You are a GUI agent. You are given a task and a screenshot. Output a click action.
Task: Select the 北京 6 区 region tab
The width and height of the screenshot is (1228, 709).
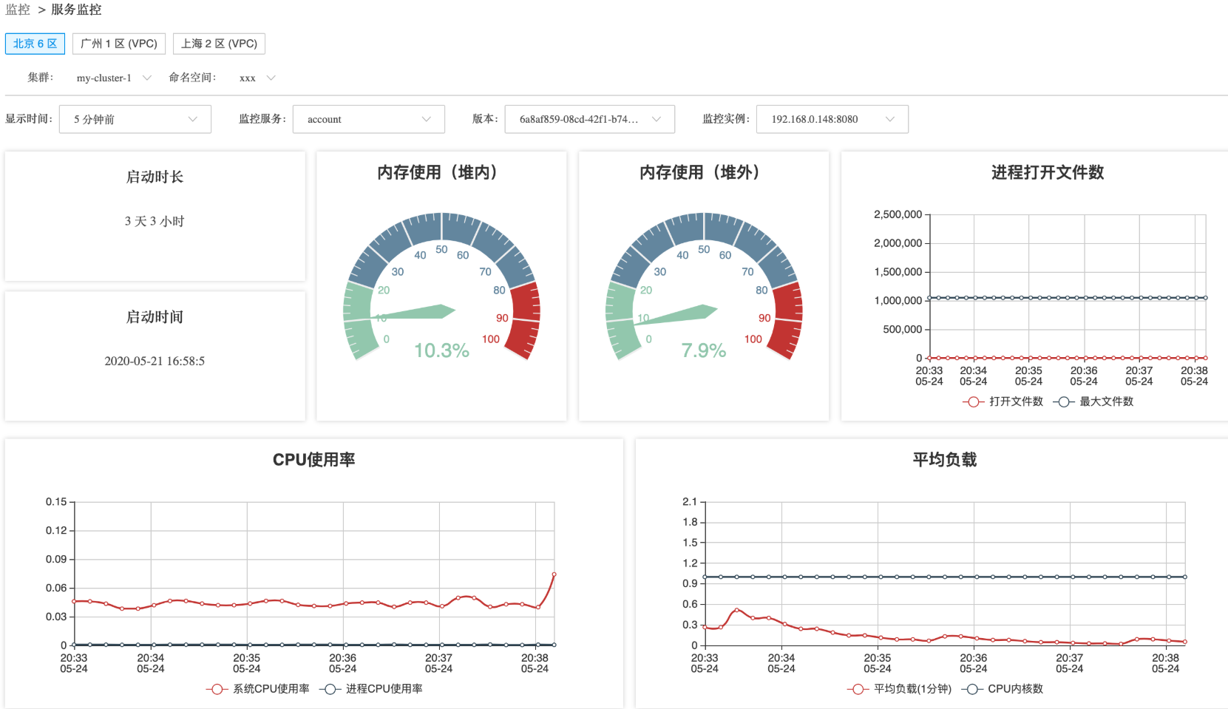35,44
